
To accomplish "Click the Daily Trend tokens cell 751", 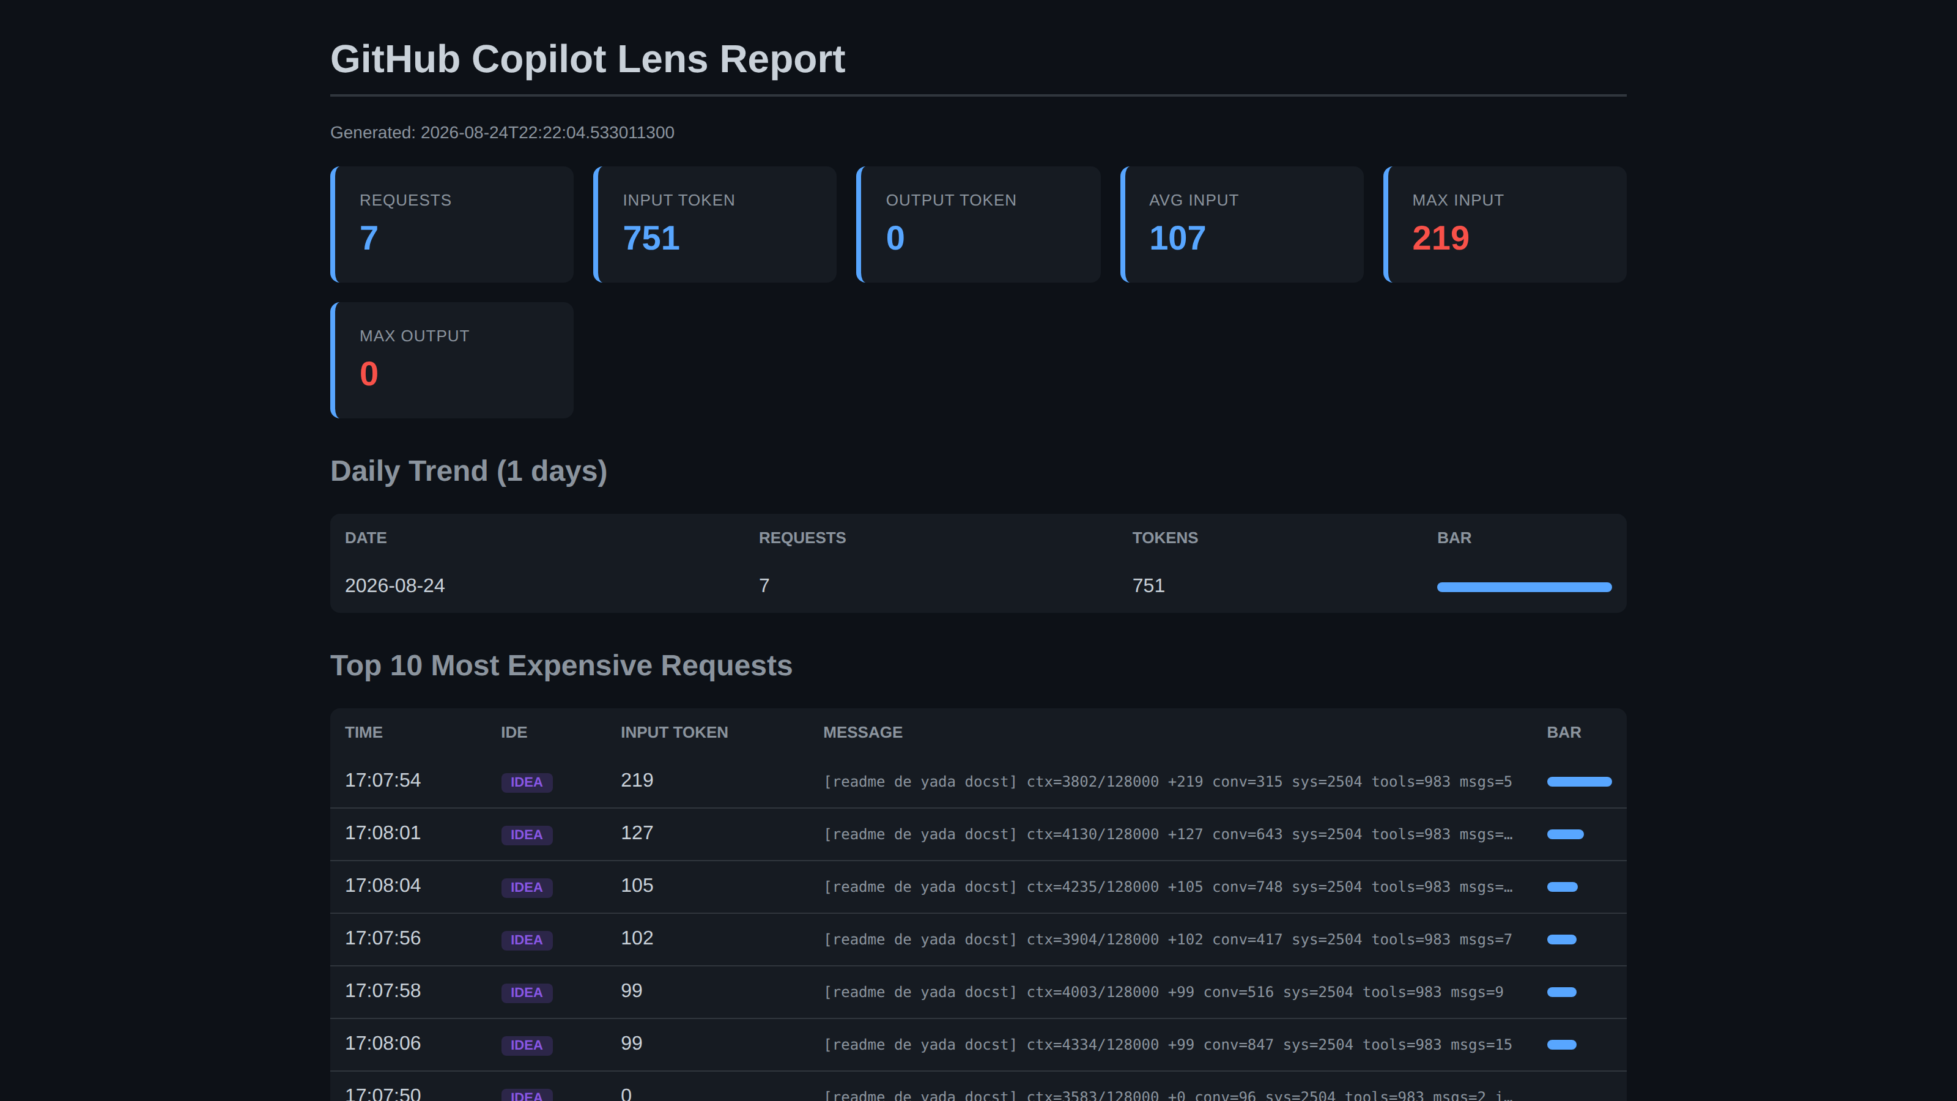I will click(1148, 586).
